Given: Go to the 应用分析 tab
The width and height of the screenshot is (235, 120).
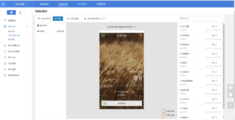Looking at the screenshot, I should click(x=63, y=4).
